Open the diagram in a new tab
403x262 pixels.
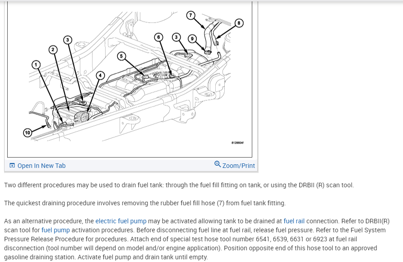point(37,166)
